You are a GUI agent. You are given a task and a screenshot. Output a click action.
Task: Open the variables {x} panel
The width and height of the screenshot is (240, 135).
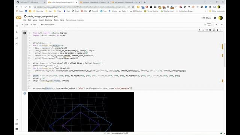pos(17,38)
